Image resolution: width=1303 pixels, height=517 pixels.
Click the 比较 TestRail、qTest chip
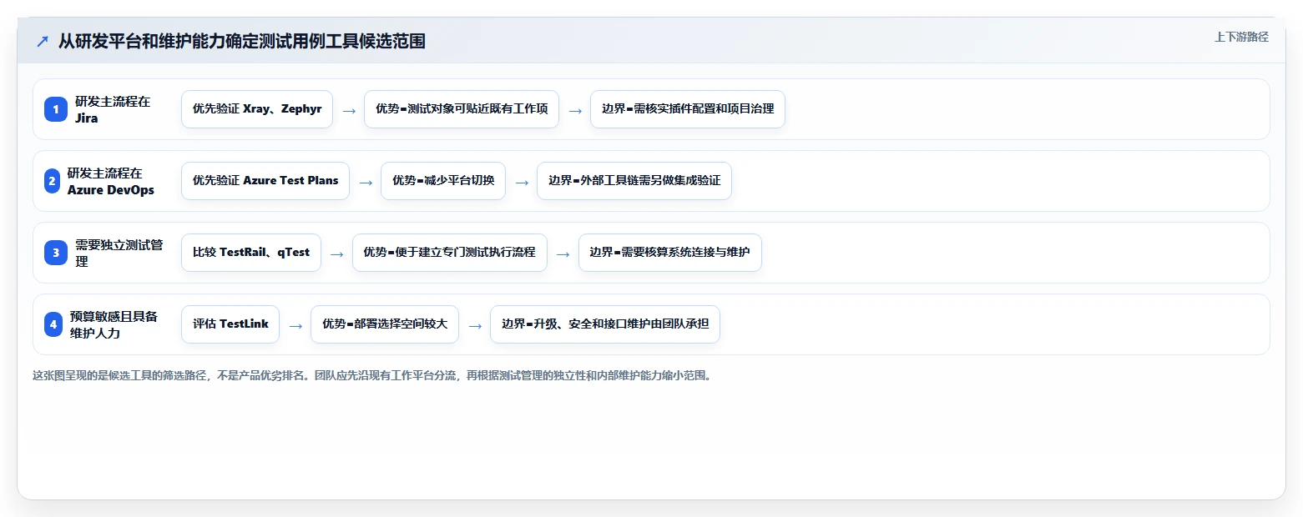(x=251, y=253)
